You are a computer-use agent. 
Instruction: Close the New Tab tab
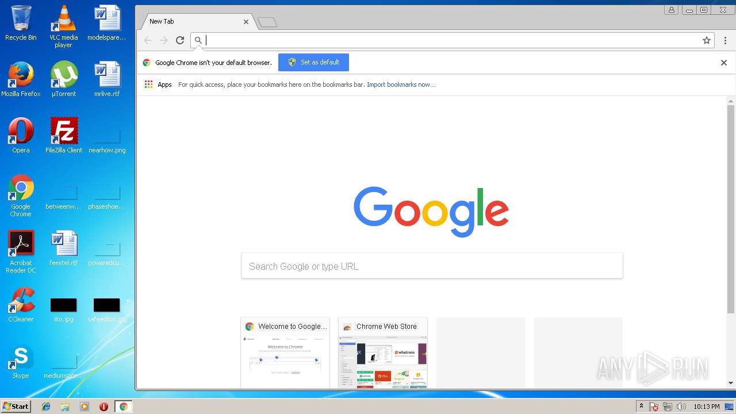pos(246,22)
